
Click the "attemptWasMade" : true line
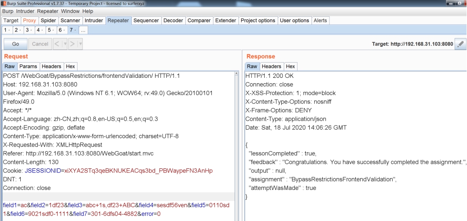[282, 188]
